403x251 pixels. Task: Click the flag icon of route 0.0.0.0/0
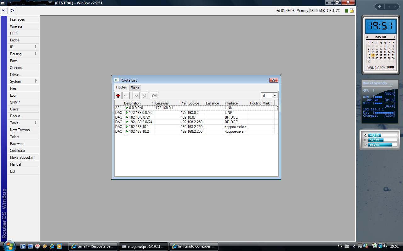point(127,108)
